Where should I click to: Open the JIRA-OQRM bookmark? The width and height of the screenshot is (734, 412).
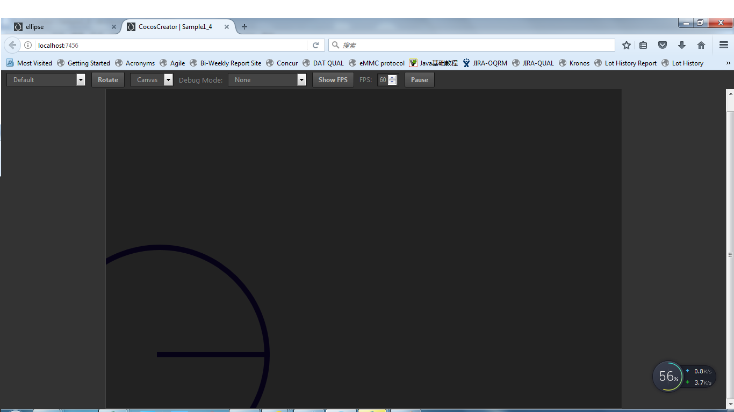coord(485,63)
